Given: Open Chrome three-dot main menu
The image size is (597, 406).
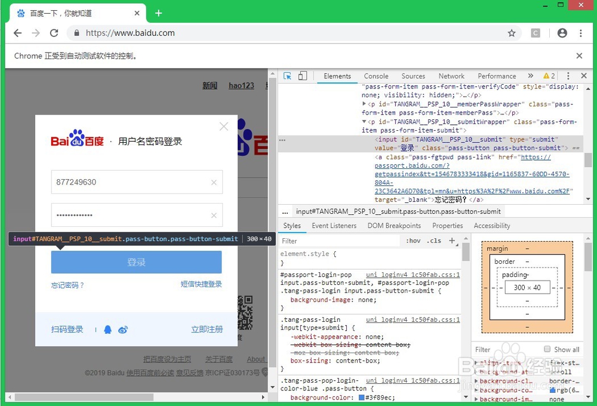Looking at the screenshot, I should (581, 33).
